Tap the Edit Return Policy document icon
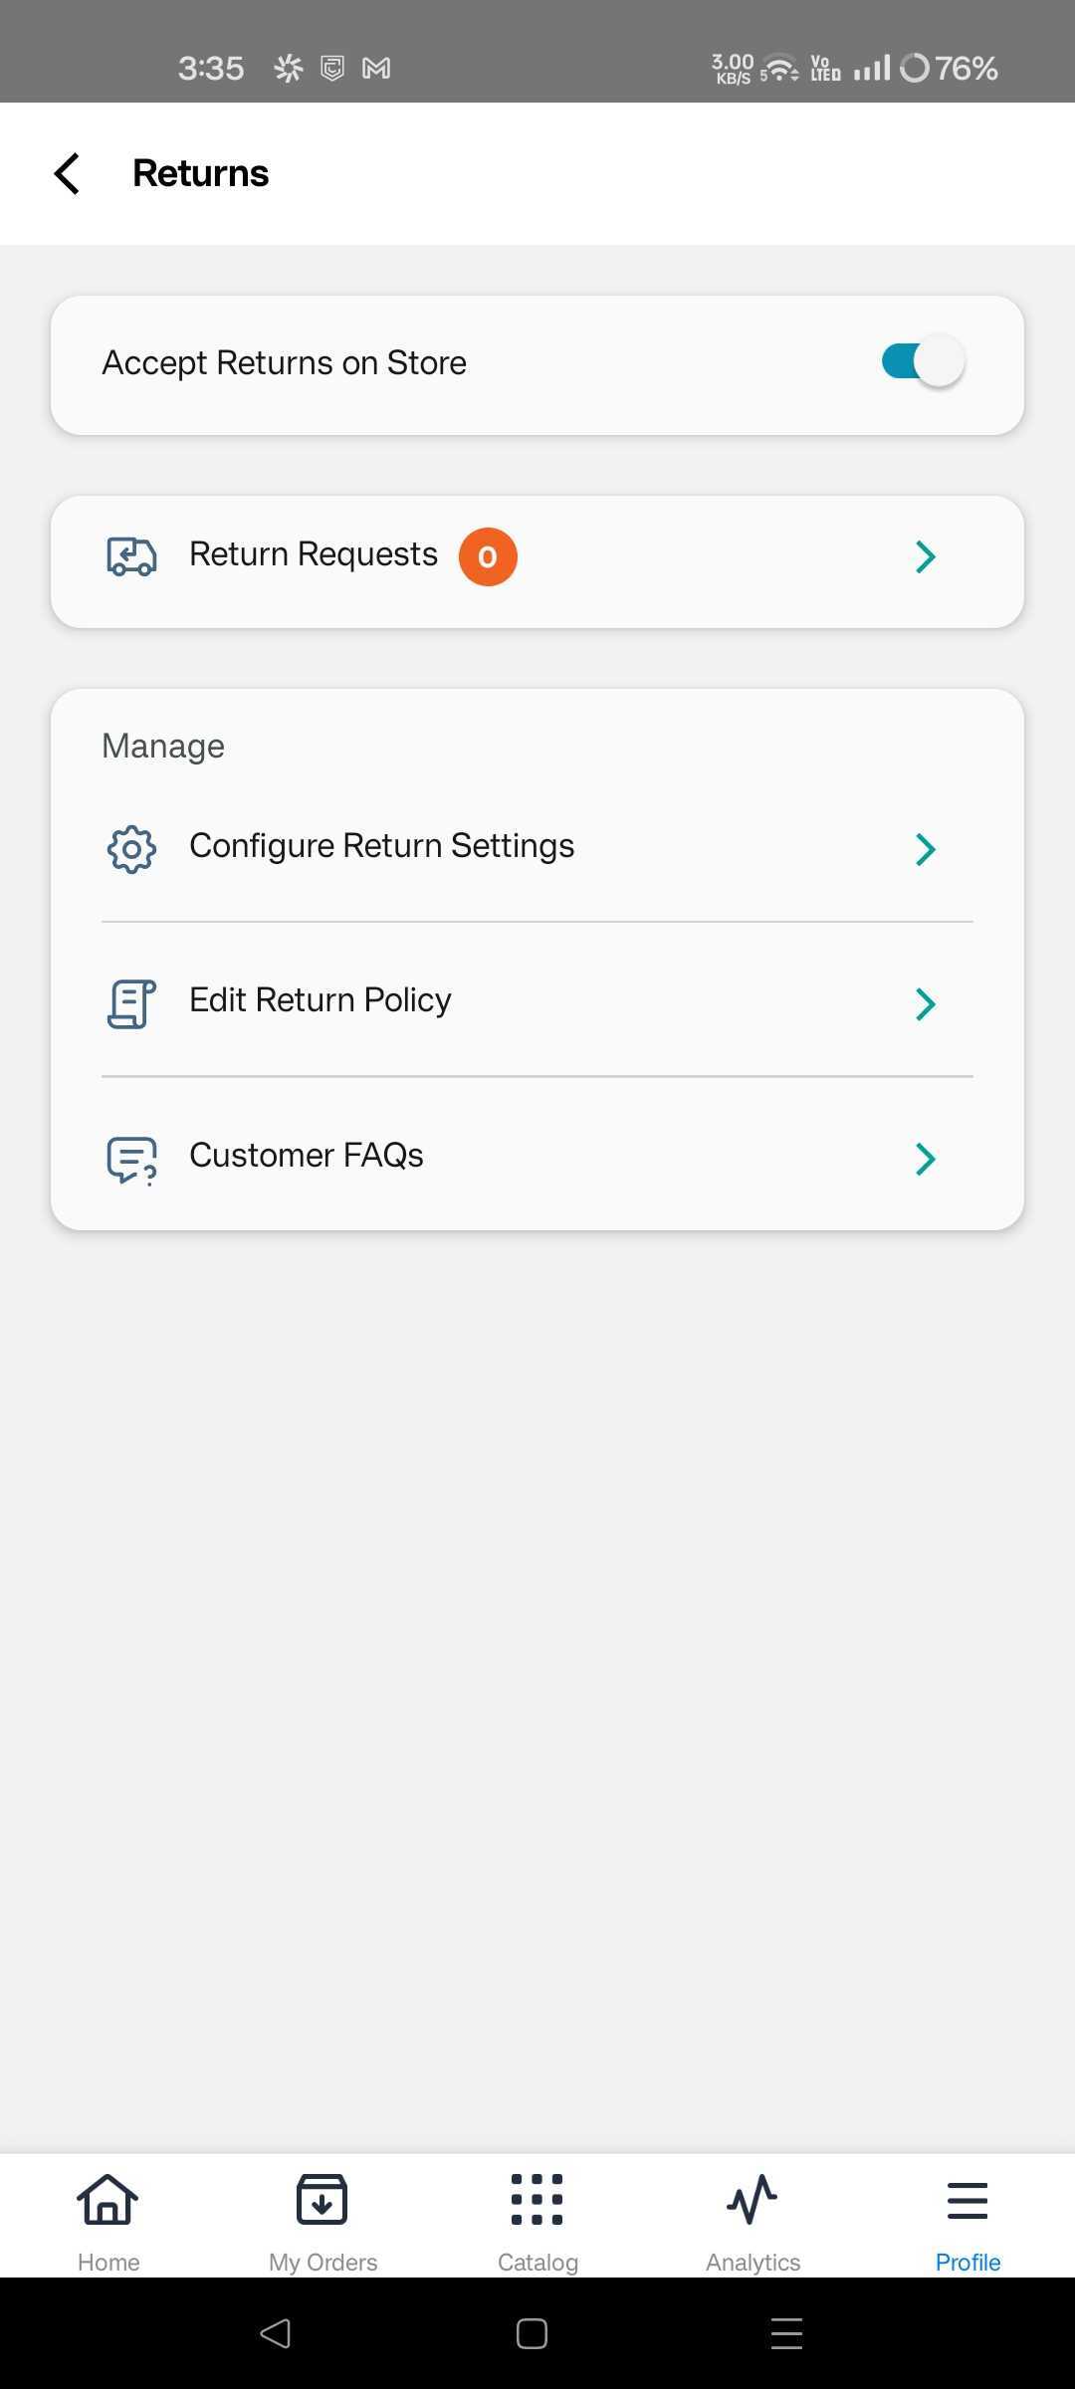Viewport: 1075px width, 2389px height. click(131, 1003)
